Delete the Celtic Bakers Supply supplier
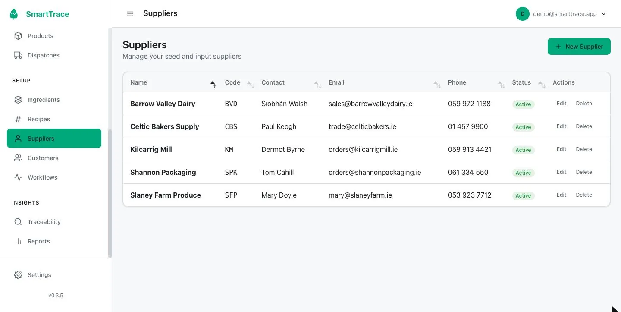This screenshot has height=312, width=621. coord(584,126)
